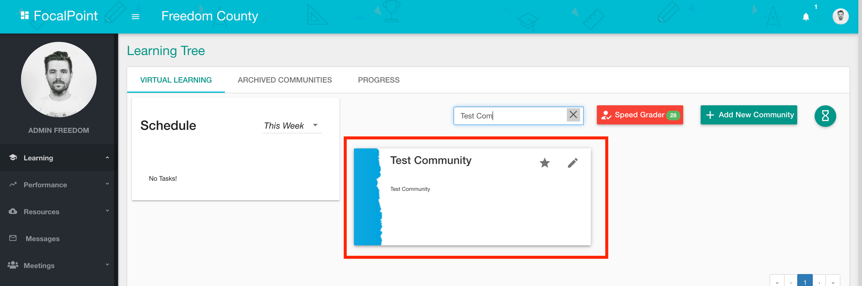Open the Test Community card title
Screen dimensions: 862x286
[x=431, y=161]
